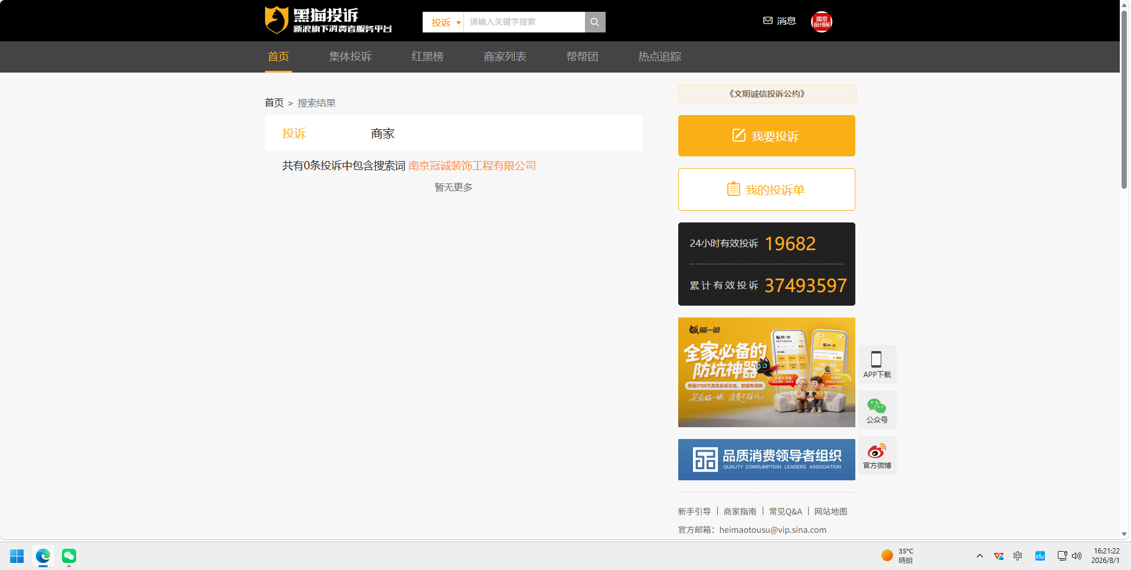This screenshot has width=1131, height=570.
Task: Open 我的投诉单 button
Action: point(766,189)
